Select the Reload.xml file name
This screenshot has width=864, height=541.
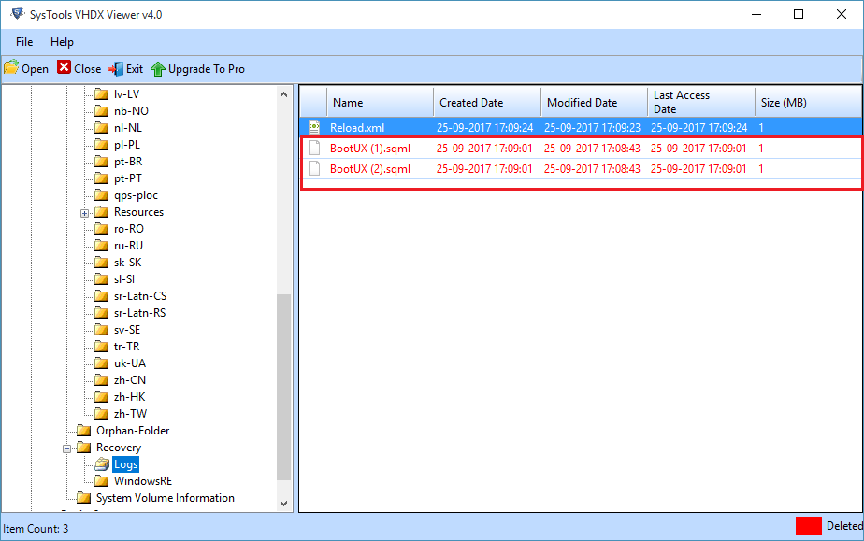pyautogui.click(x=357, y=128)
